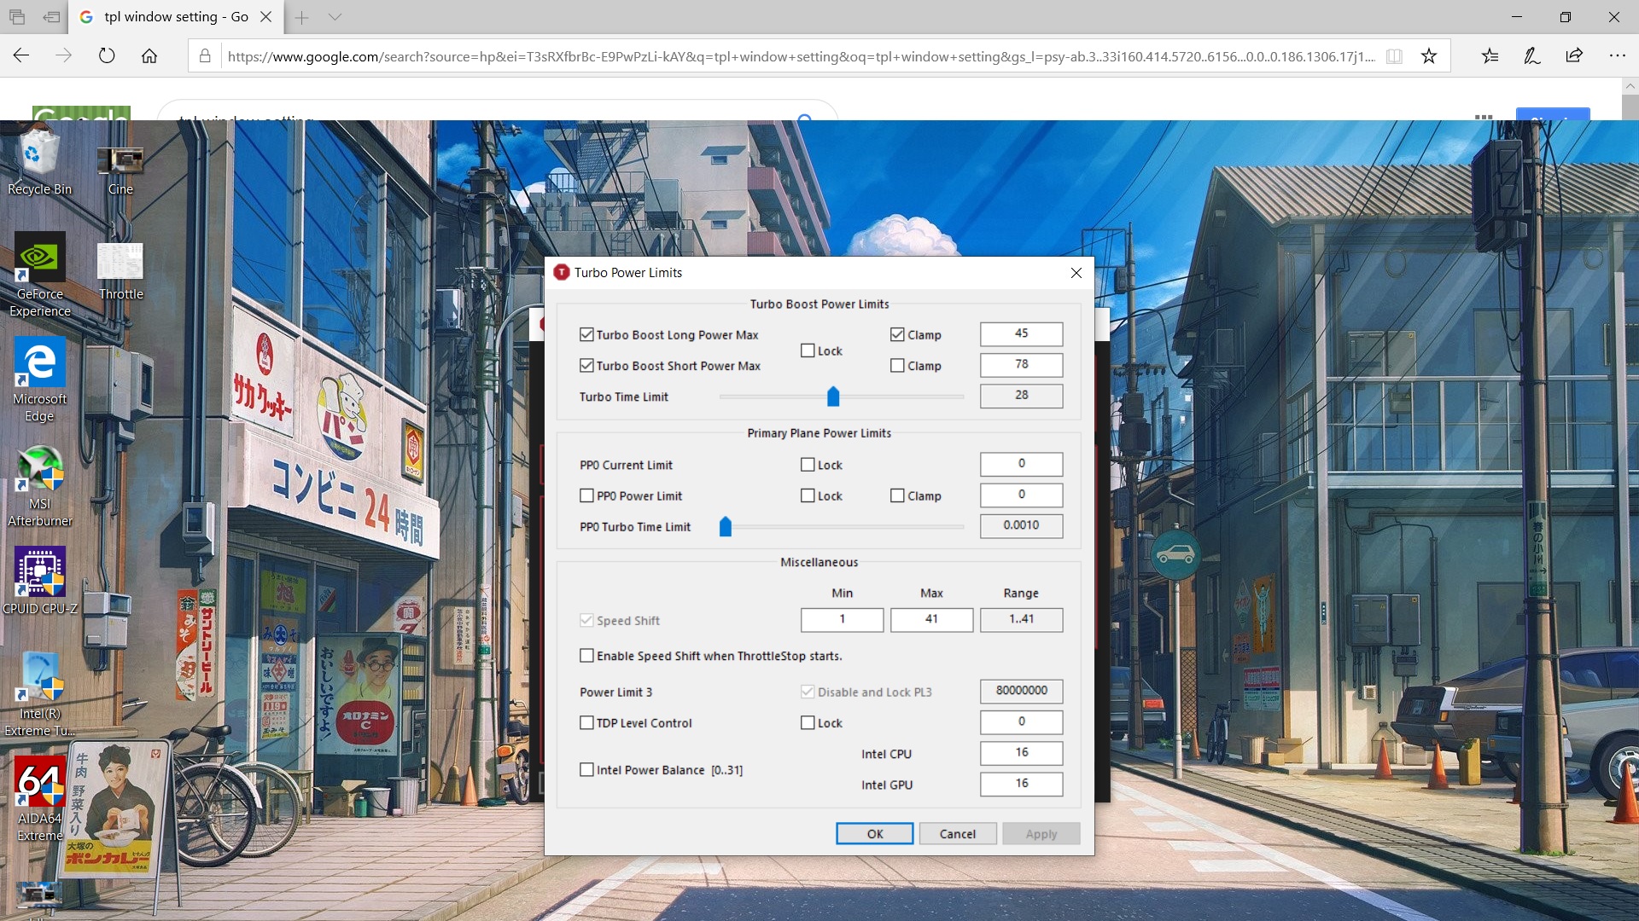Open Add notes pen icon
The height and width of the screenshot is (921, 1639).
coord(1532,56)
